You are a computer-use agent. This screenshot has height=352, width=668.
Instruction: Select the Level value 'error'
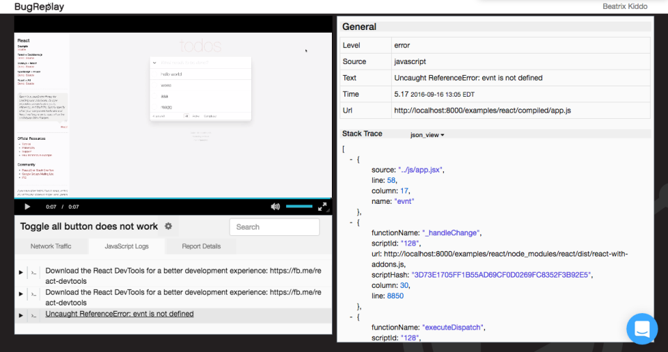[401, 45]
